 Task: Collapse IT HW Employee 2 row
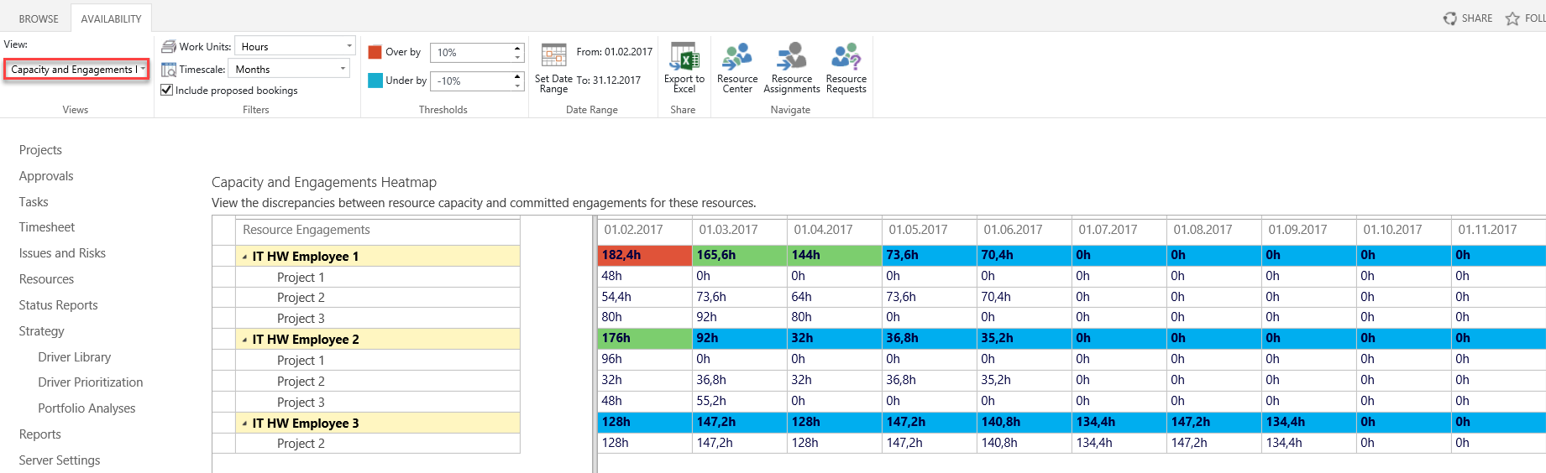click(x=244, y=340)
